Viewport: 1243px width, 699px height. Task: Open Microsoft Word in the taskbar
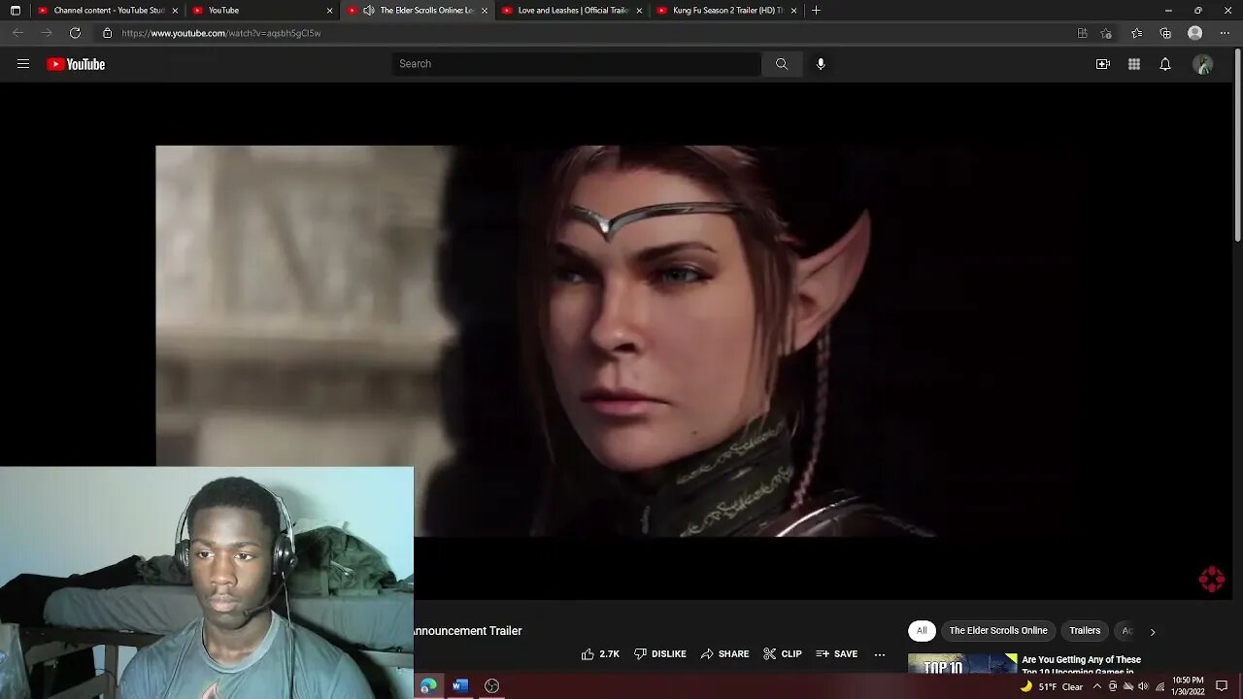pyautogui.click(x=460, y=686)
